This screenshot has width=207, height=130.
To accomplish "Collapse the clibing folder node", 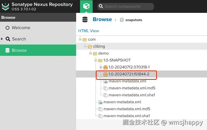I will [x=85, y=46].
